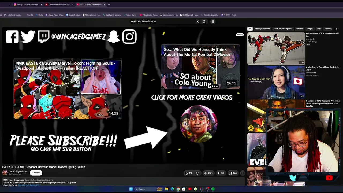
Task: Subscribe to the unCAGEDgamez channel
Action: (36, 173)
